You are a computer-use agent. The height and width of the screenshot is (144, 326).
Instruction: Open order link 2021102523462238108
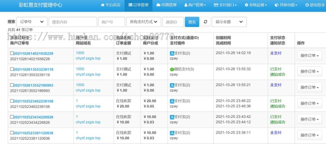(33, 101)
